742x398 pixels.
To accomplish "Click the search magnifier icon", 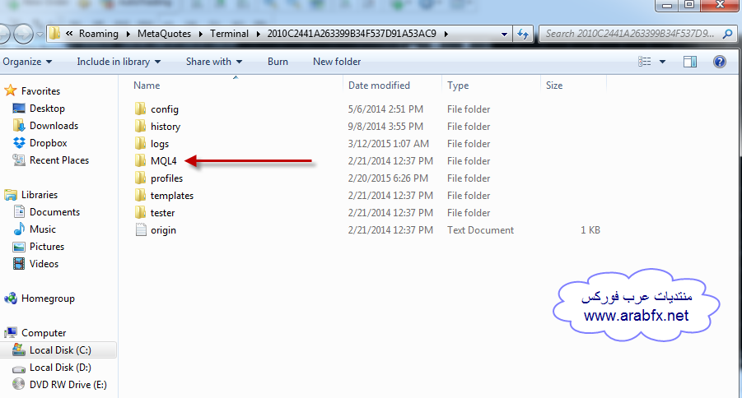I will tap(728, 34).
